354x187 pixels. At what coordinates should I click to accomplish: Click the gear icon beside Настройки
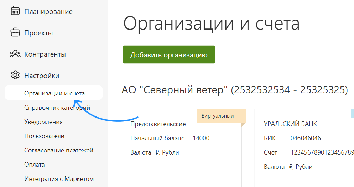click(15, 76)
